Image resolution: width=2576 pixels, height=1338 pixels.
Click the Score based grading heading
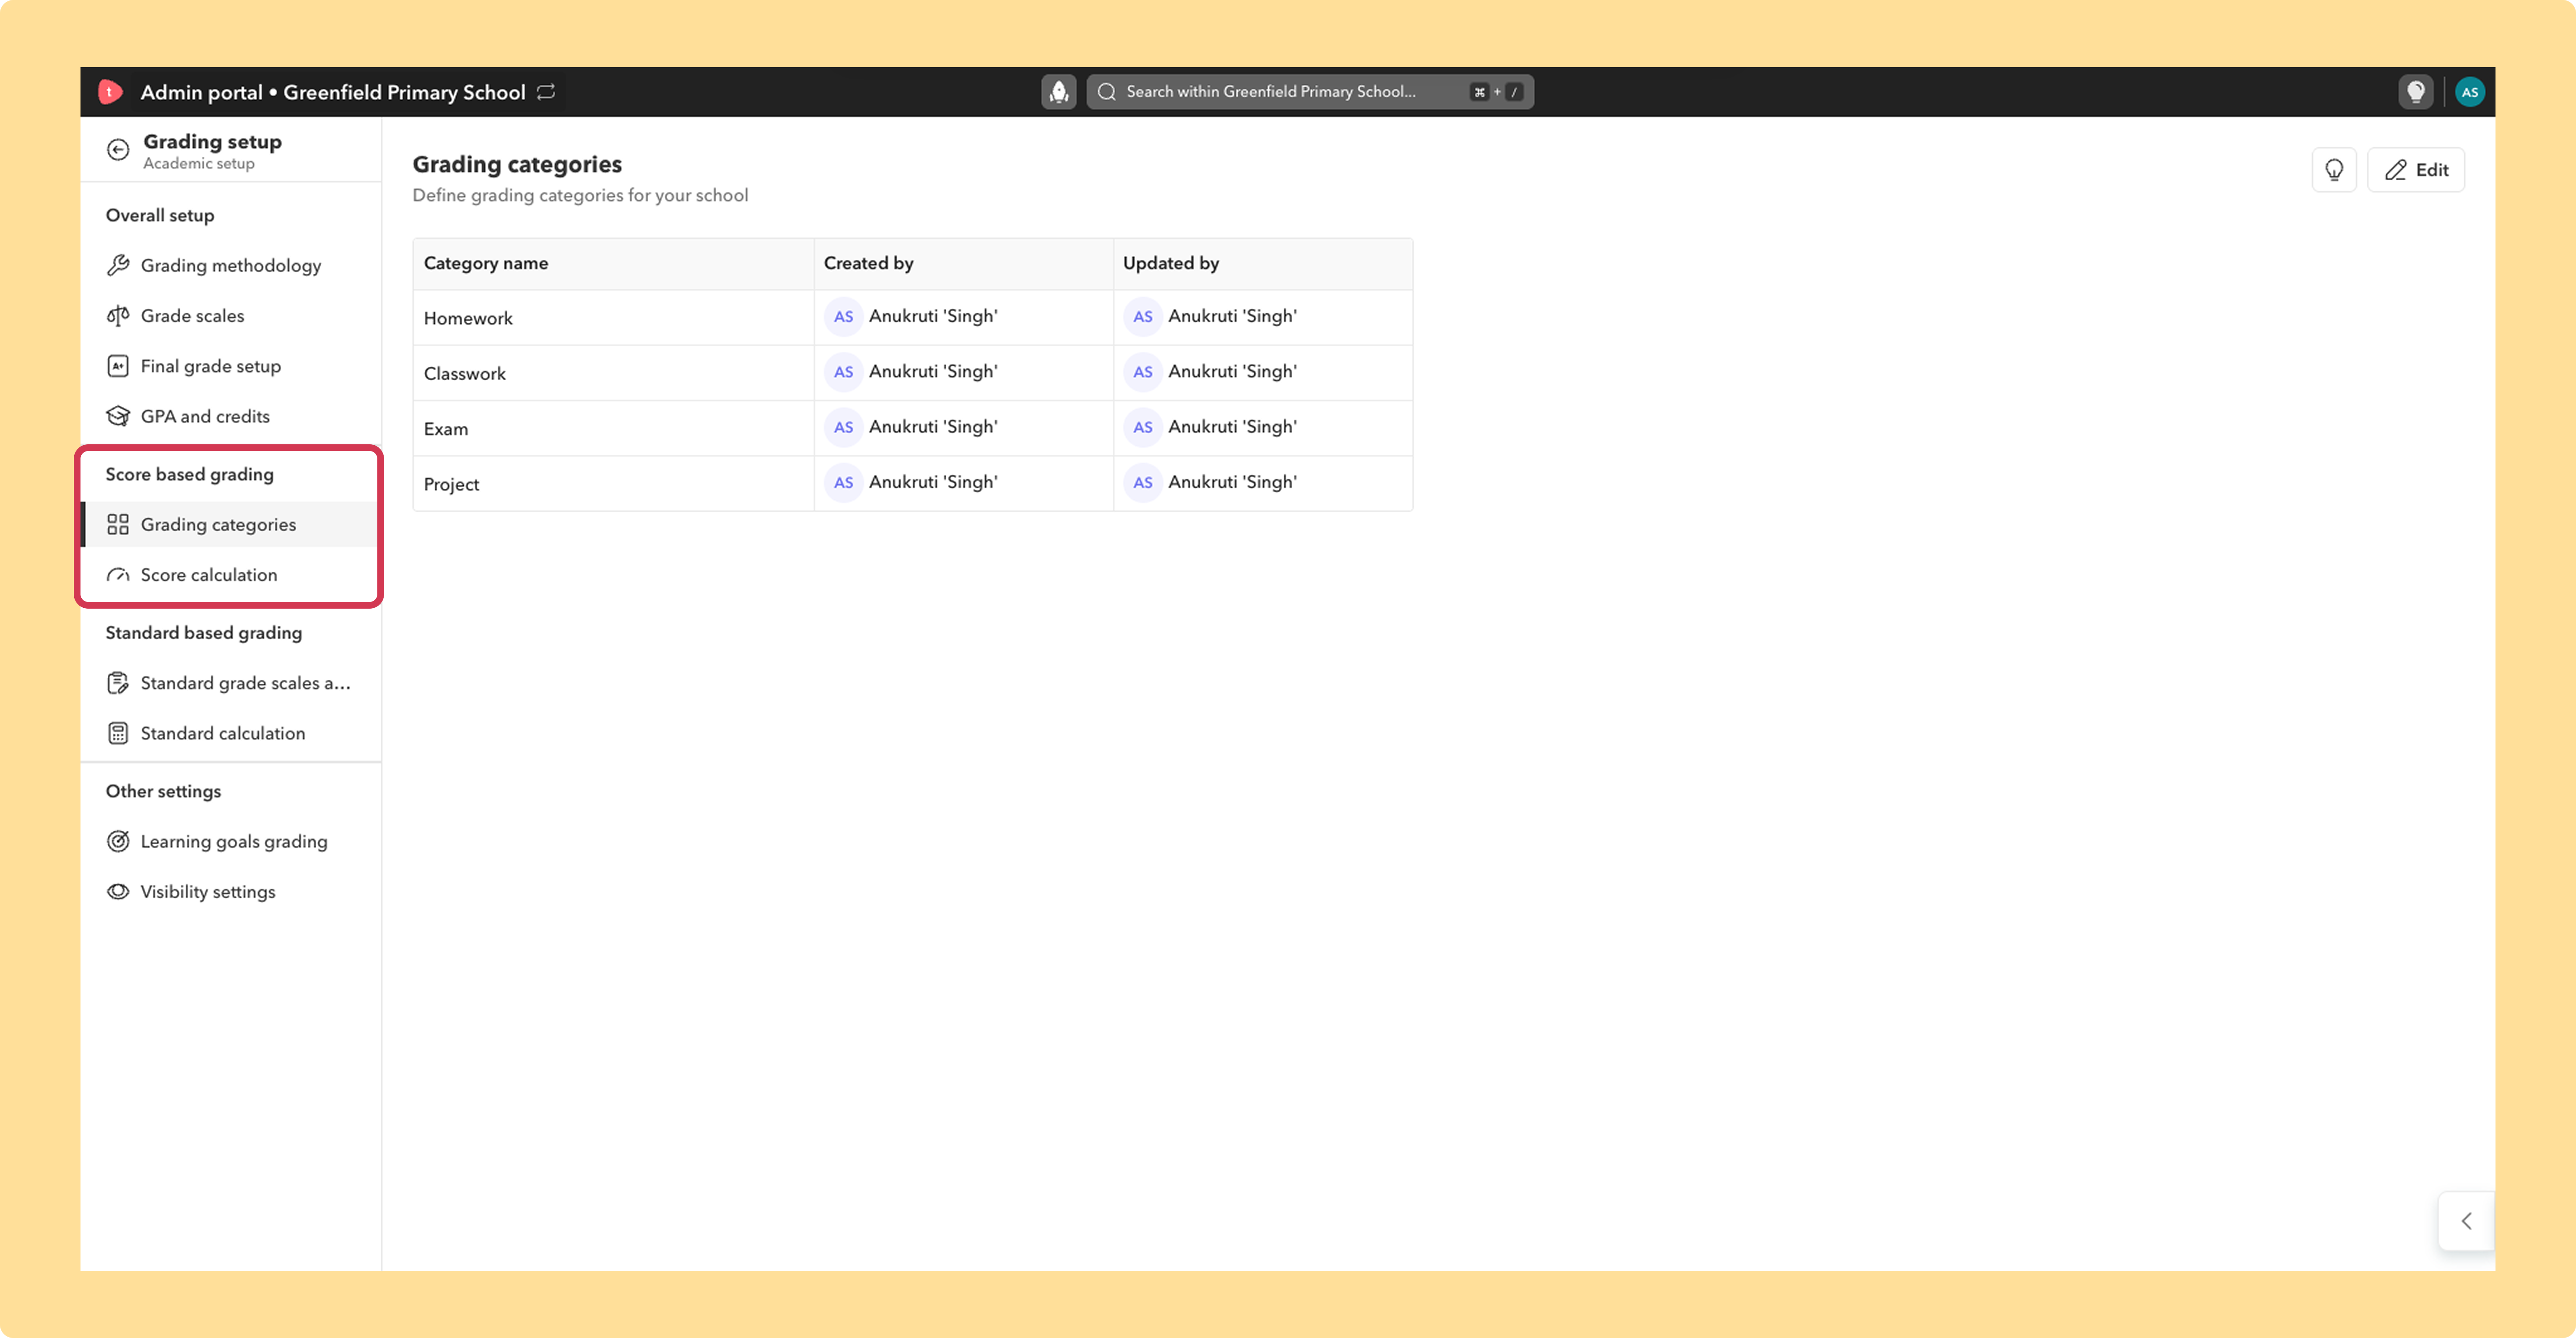[190, 474]
